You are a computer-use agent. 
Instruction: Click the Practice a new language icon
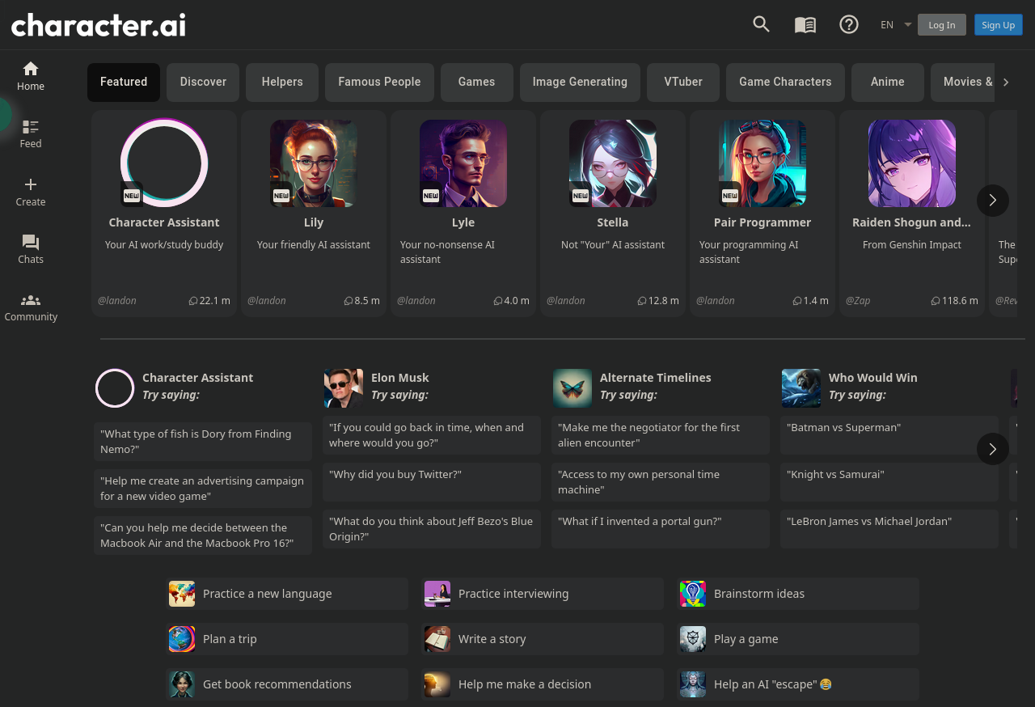pyautogui.click(x=182, y=594)
